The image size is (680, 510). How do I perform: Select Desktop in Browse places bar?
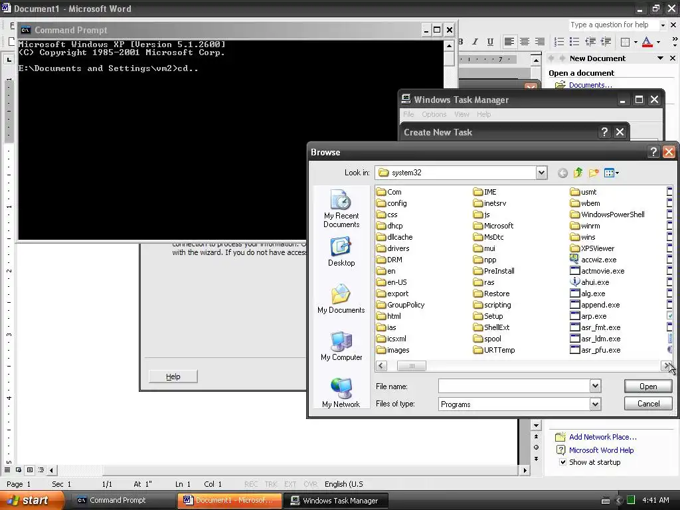(341, 252)
